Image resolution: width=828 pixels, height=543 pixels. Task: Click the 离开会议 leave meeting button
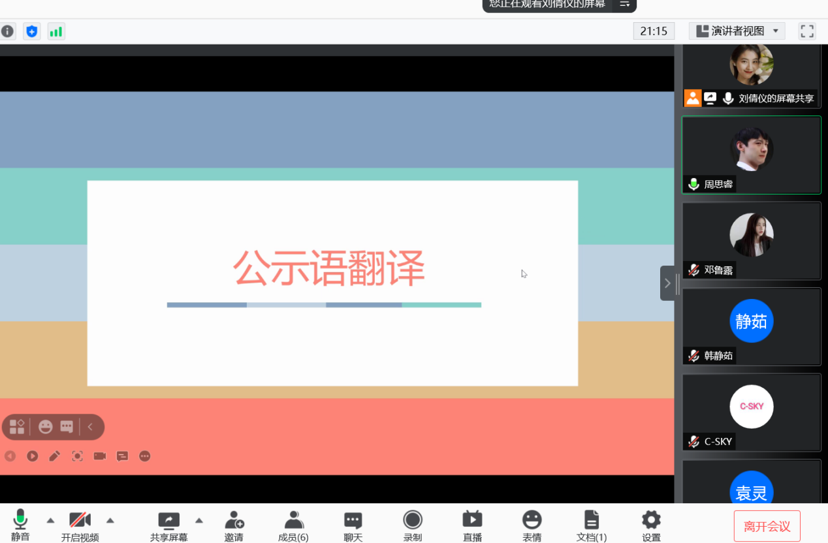click(767, 526)
